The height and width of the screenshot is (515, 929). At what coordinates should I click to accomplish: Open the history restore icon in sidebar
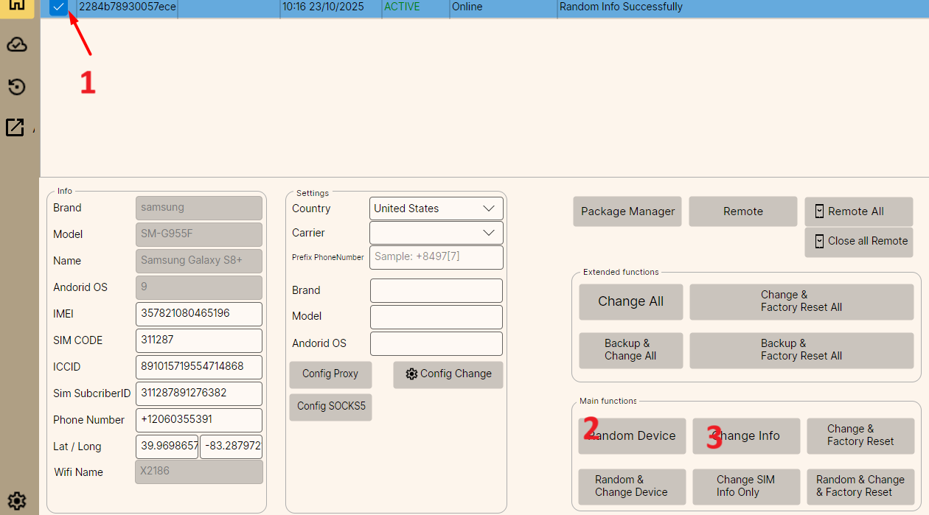[17, 87]
